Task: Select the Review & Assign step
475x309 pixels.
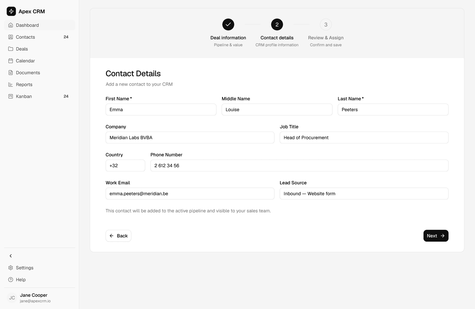Action: coord(326,24)
